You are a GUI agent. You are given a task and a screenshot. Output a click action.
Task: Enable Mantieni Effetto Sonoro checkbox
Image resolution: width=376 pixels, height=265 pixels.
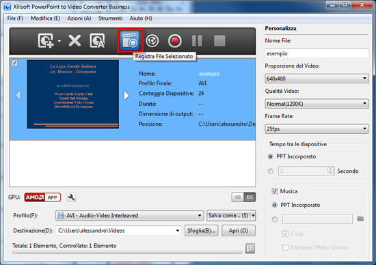pyautogui.click(x=285, y=247)
